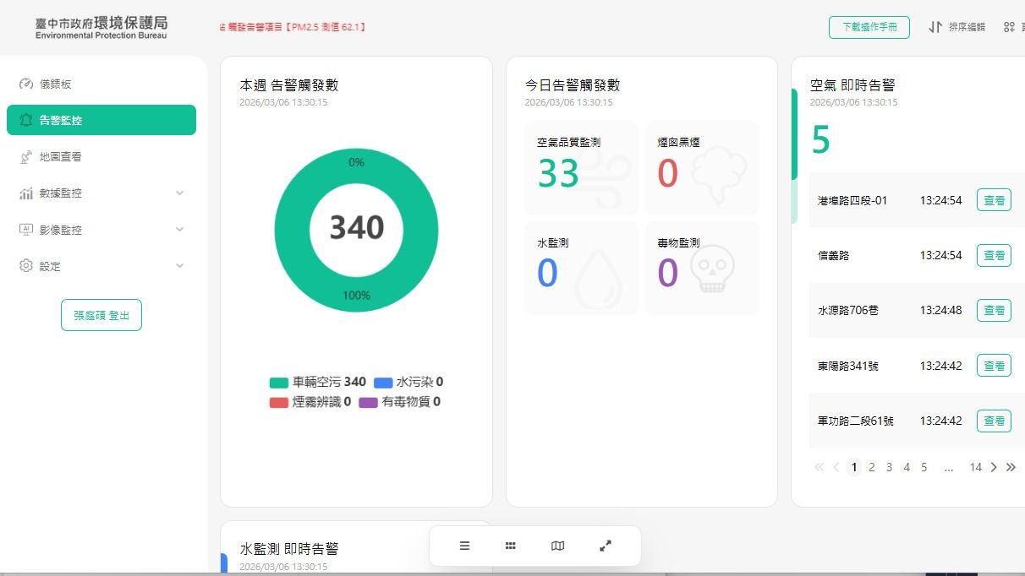
Task: Click the 毒物監測 card showing 0
Action: [x=702, y=269]
